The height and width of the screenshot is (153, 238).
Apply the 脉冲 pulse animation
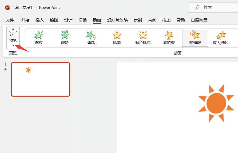[117, 38]
